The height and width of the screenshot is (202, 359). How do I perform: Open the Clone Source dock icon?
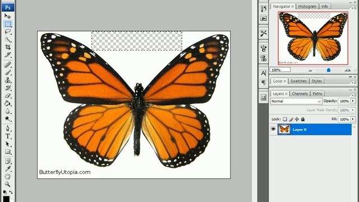[264, 58]
